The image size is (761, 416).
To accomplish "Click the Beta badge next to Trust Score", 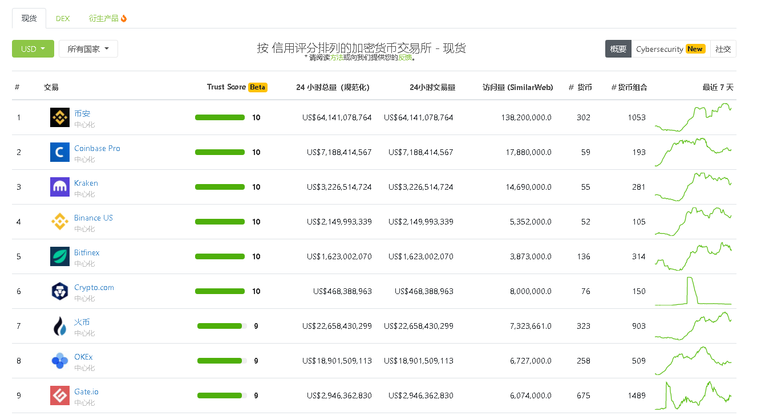I will [258, 87].
